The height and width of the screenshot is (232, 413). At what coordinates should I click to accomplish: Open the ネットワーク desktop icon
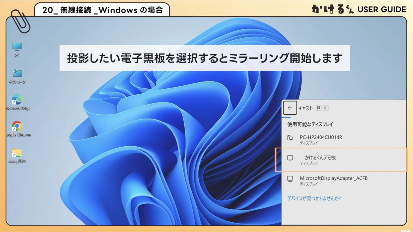17,76
